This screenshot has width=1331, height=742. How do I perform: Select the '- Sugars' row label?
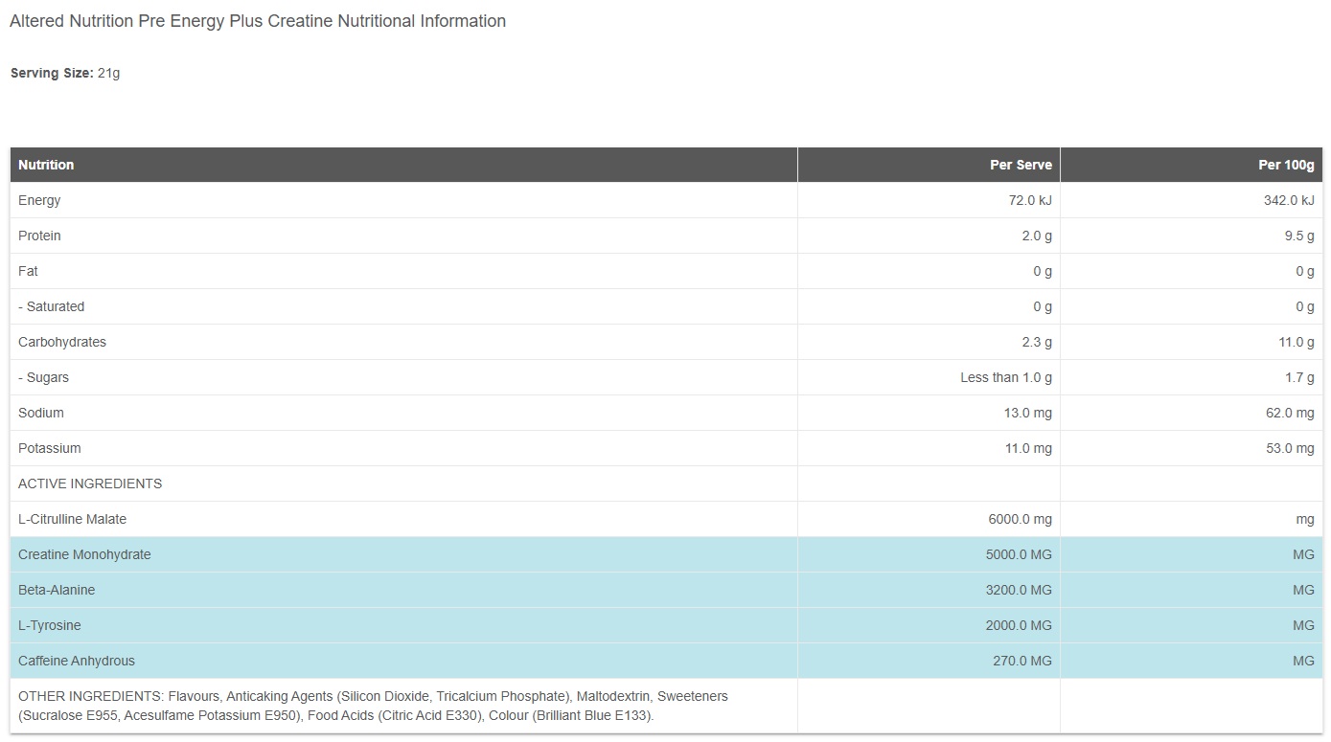(44, 377)
